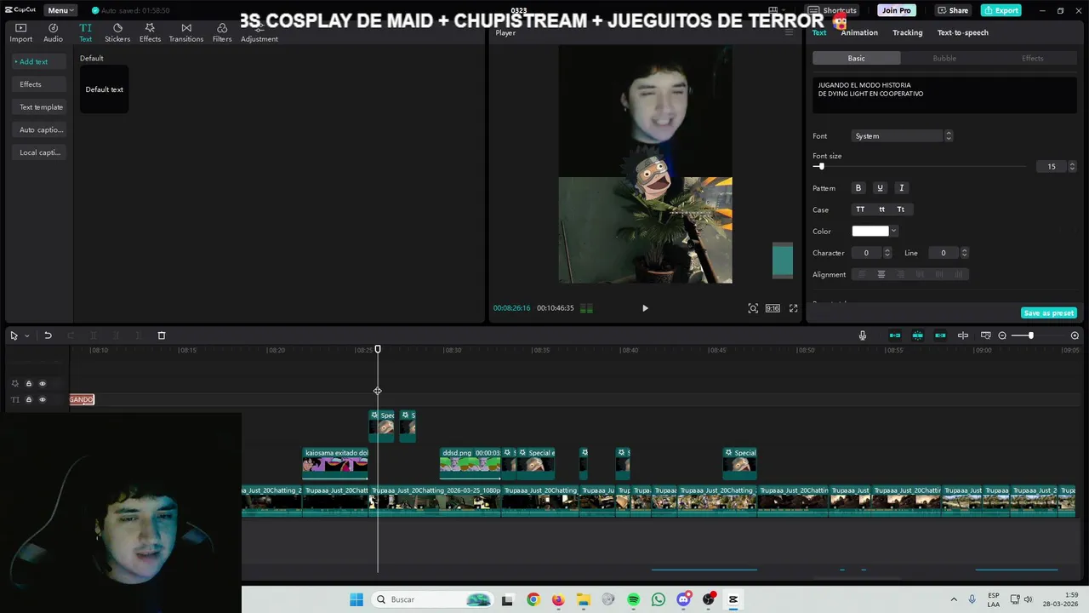Open the Menu dropdown at top left
Screen dimensions: 1089x613
[x=60, y=10]
